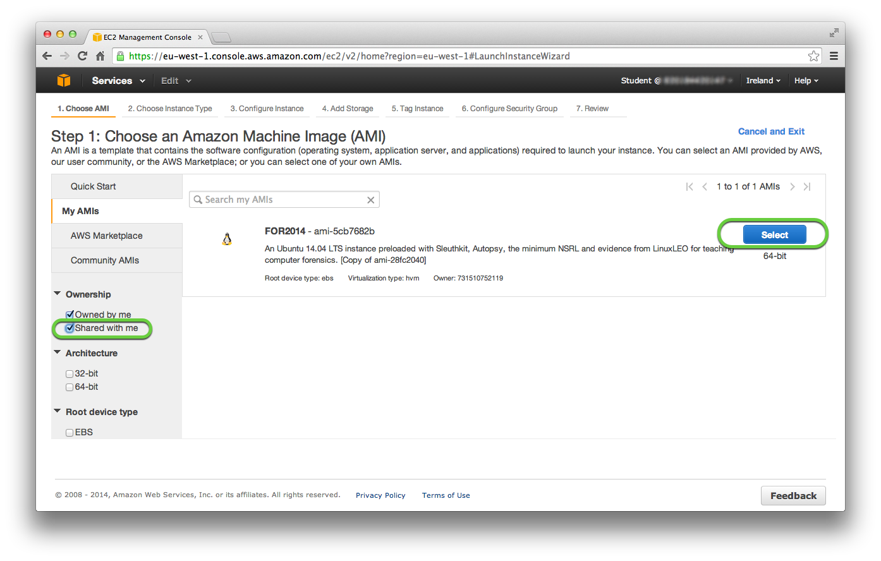881x561 pixels.
Task: Bookmark this page with the star icon
Action: (x=813, y=56)
